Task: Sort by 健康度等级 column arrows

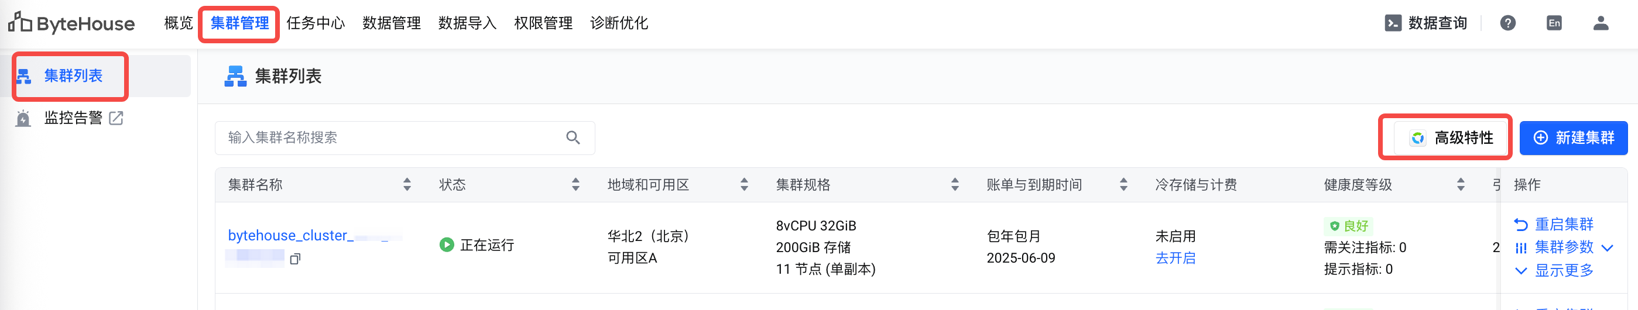Action: tap(1461, 185)
